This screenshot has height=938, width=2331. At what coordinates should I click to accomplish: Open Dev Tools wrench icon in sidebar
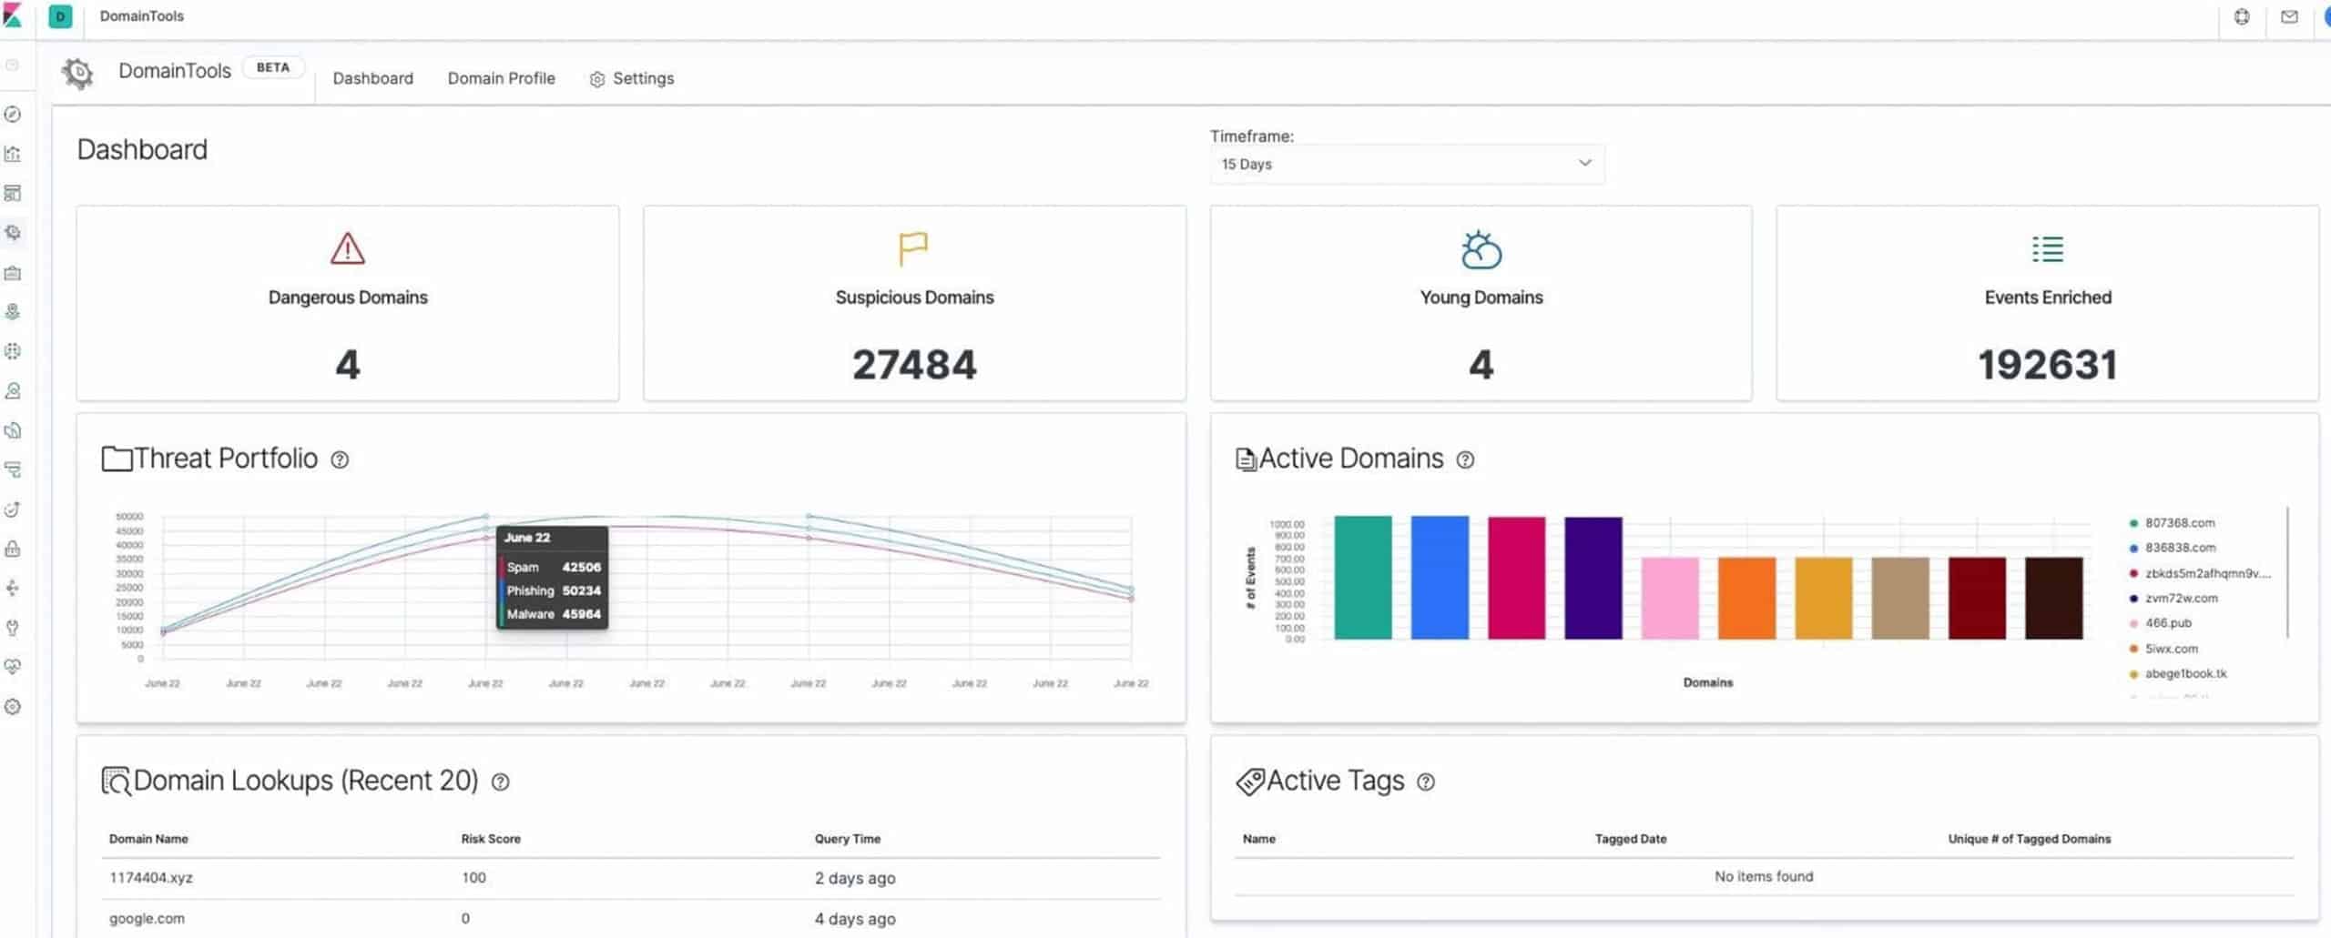point(13,628)
